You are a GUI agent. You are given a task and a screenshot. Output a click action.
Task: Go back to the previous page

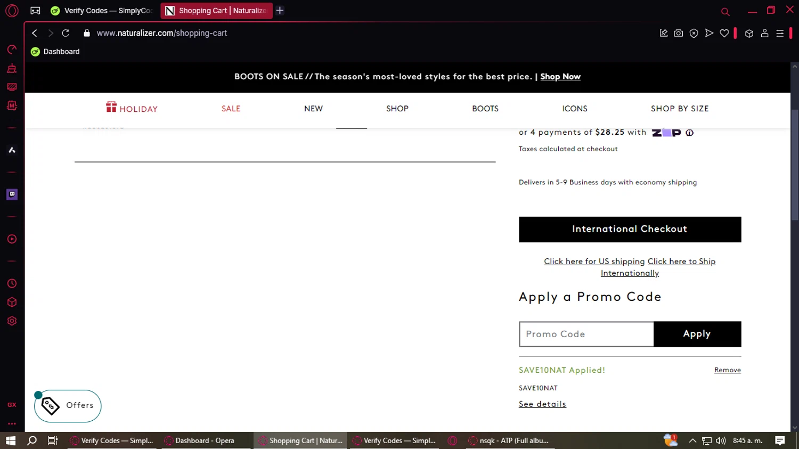click(35, 33)
